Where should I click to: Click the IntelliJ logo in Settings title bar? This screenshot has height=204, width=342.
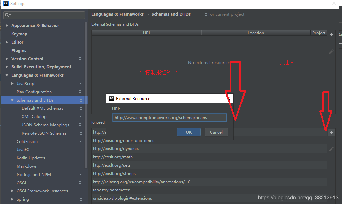[x=6, y=3]
